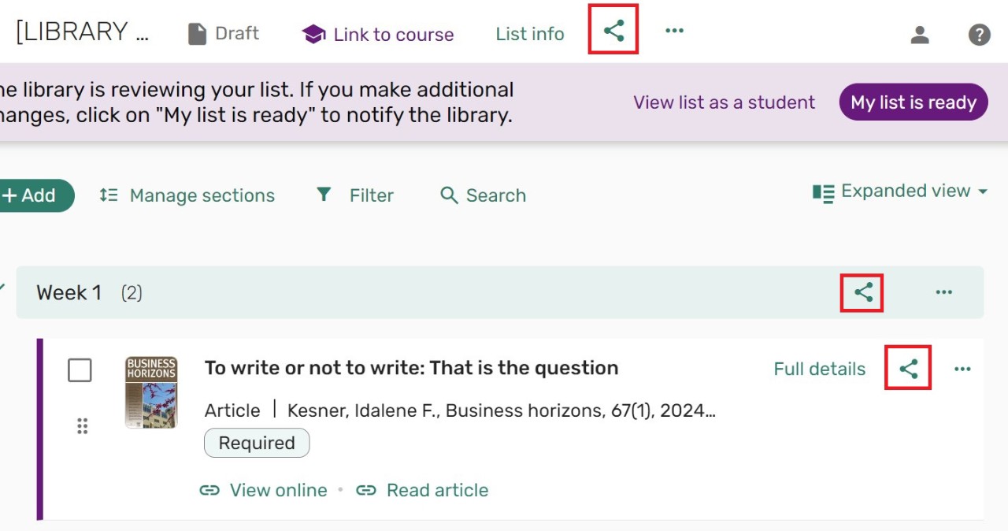The height and width of the screenshot is (531, 1008).
Task: Select the Filter icon
Action: [x=324, y=195]
